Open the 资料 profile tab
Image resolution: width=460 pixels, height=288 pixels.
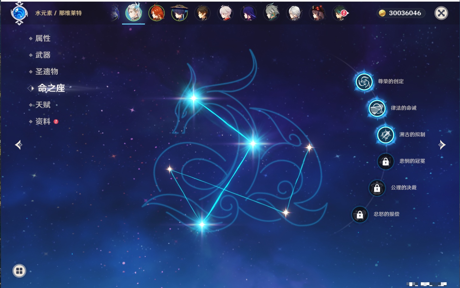(x=43, y=121)
